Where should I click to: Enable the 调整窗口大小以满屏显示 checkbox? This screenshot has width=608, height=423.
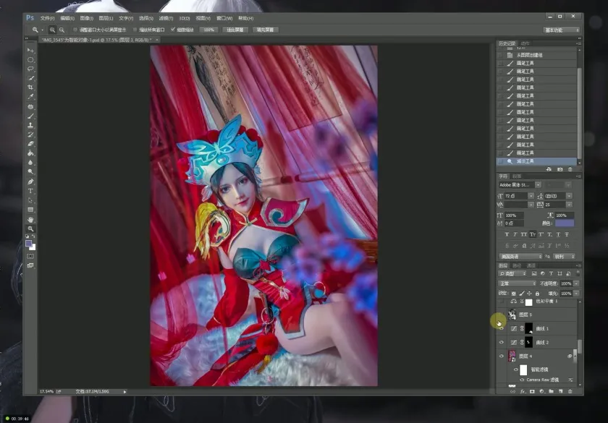click(77, 30)
